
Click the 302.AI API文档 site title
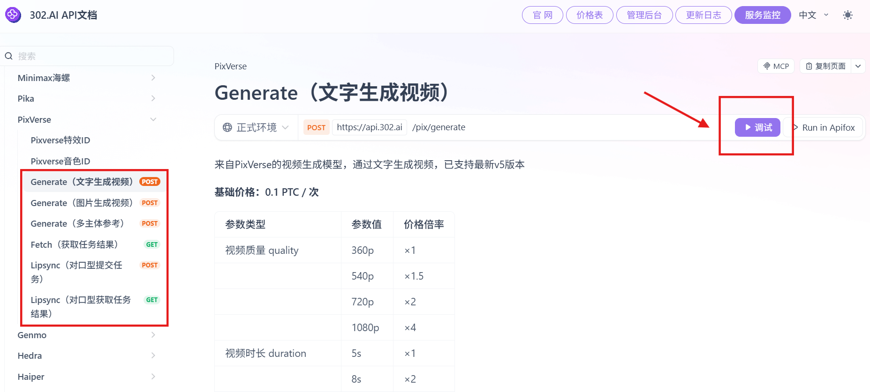coord(63,15)
